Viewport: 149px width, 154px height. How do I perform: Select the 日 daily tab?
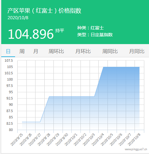(x=8, y=51)
